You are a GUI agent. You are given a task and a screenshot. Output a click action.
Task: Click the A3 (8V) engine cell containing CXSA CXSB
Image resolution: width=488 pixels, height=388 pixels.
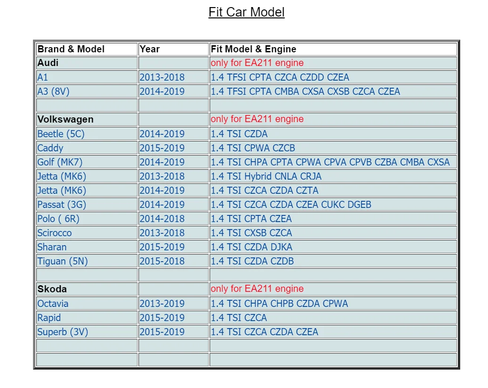pos(333,91)
